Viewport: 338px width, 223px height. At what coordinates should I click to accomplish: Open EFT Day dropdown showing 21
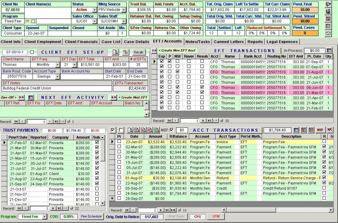[x=75, y=65]
